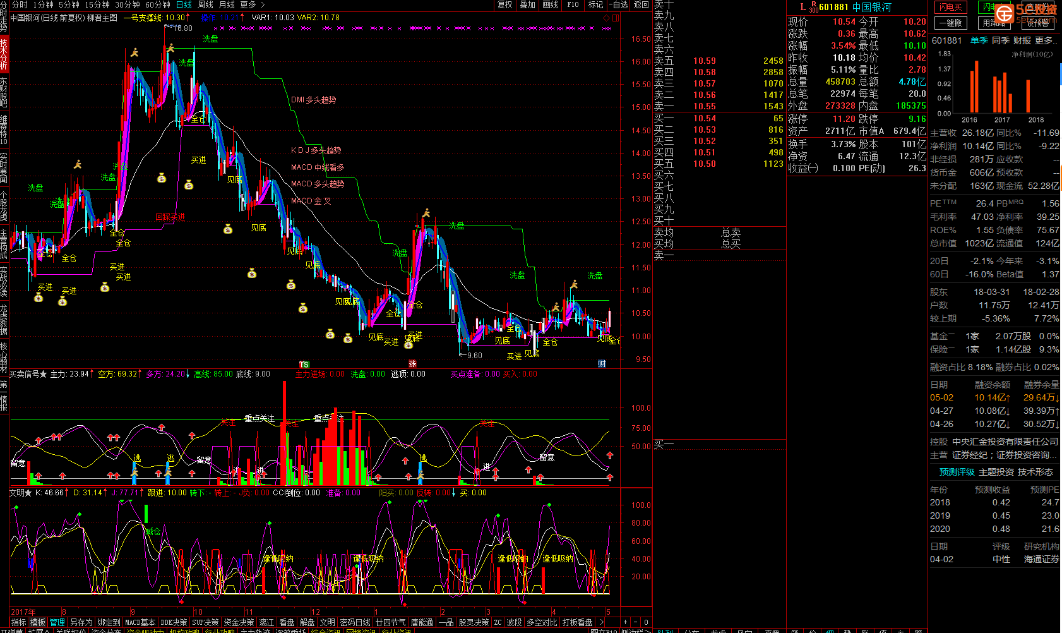Open the 单季 financial tab
Screen dimensions: 1062x633
[979, 40]
